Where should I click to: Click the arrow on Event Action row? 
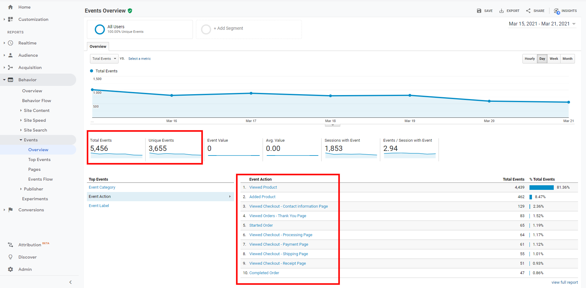[230, 197]
